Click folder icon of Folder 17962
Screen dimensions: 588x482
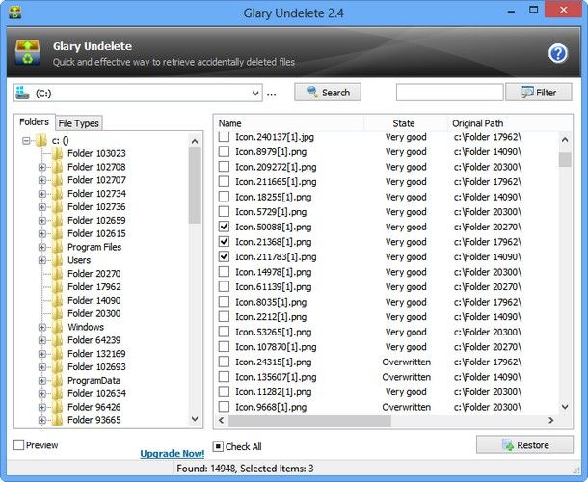click(58, 287)
